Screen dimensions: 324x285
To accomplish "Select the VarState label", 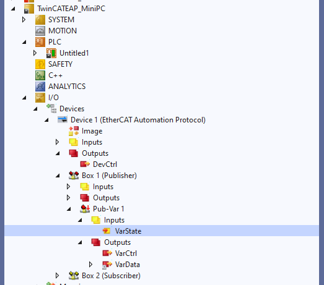I will coord(128,231).
